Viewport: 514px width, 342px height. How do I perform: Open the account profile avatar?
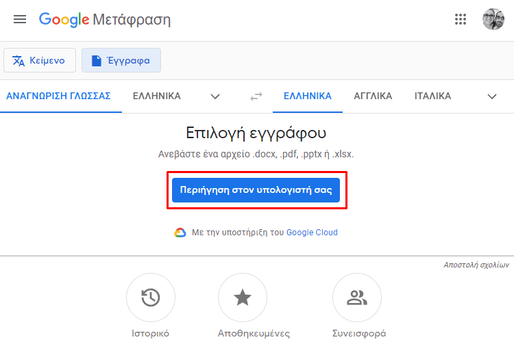point(493,19)
